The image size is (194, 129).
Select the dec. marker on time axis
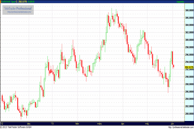[x=29, y=123]
